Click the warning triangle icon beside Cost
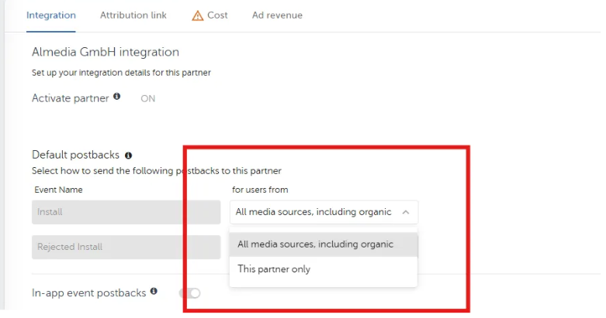Viewport: 606px width, 318px height. coord(198,15)
